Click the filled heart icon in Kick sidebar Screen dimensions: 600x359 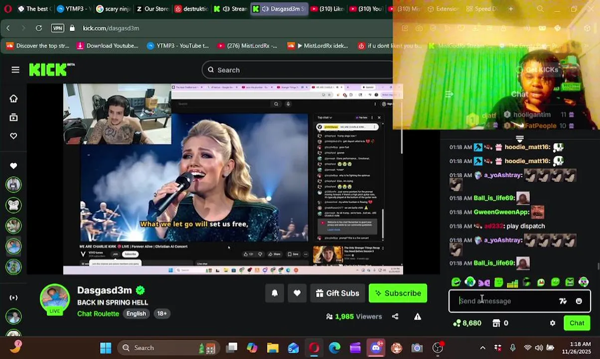point(13,166)
